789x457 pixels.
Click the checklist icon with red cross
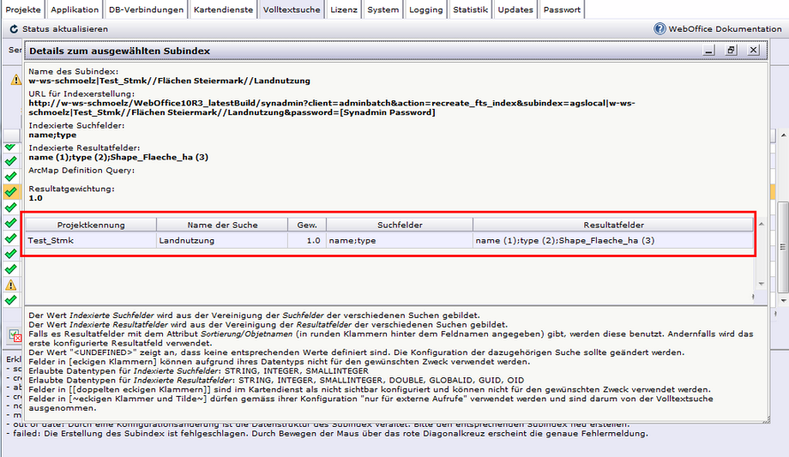point(15,335)
